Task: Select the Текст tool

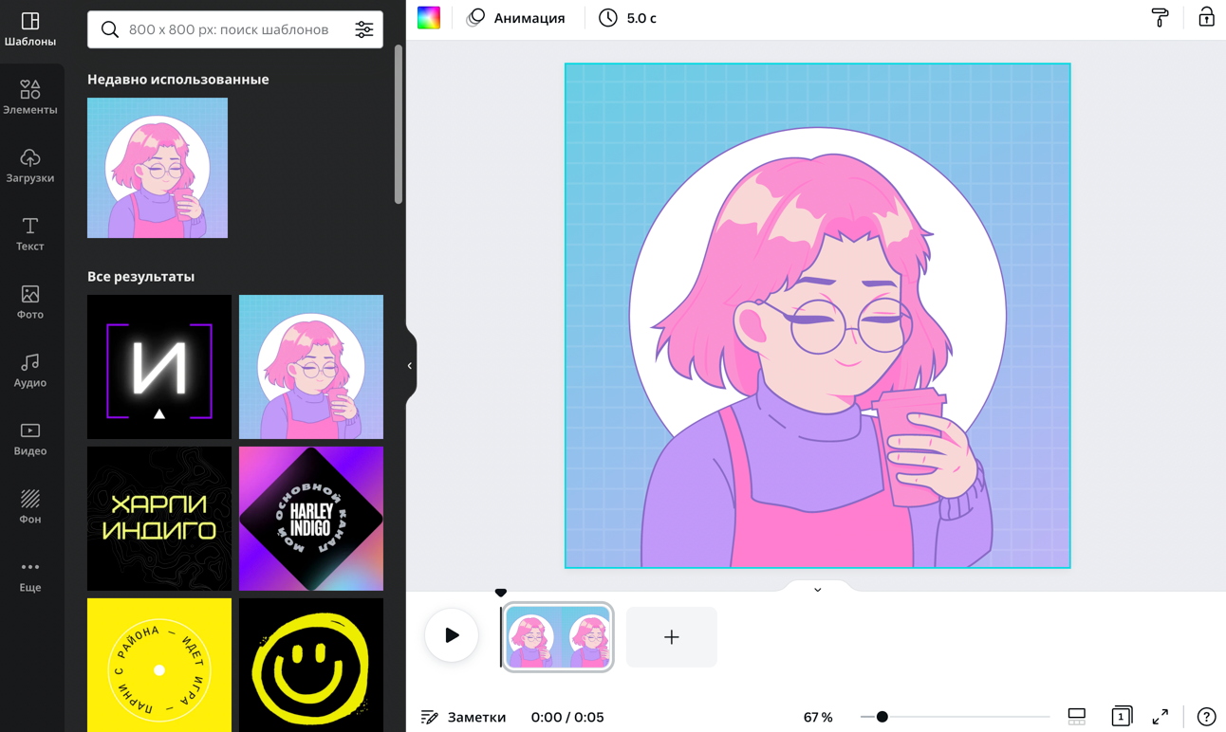Action: click(x=30, y=233)
